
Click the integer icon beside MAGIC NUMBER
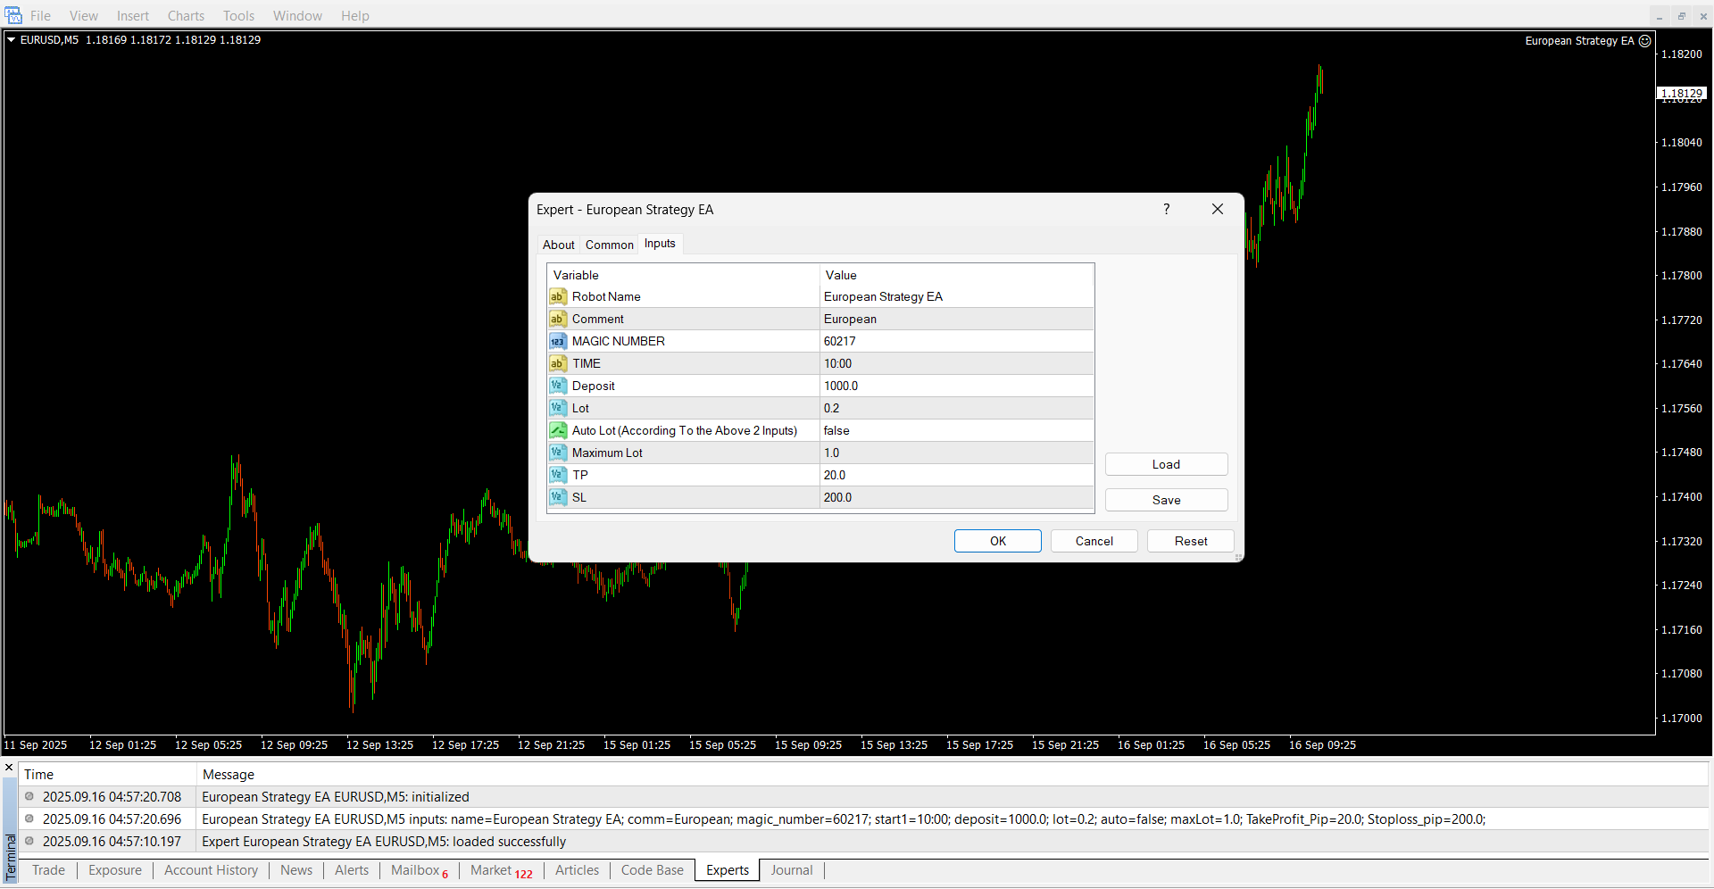(558, 341)
